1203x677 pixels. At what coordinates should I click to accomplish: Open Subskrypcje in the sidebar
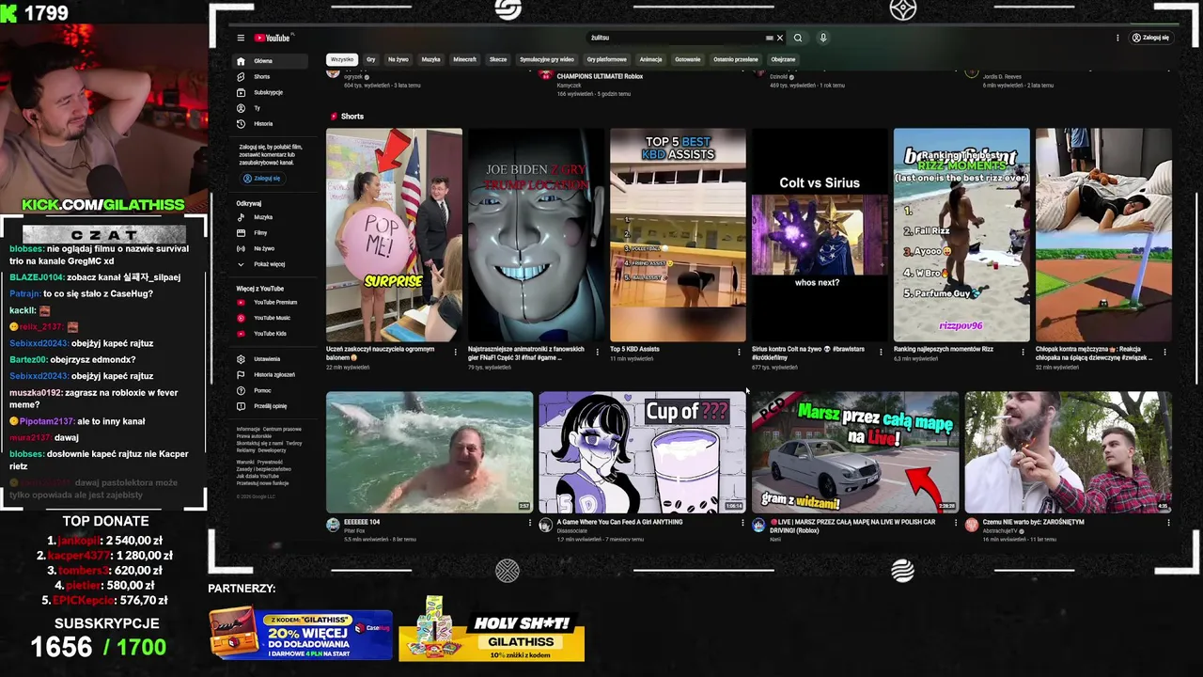coord(270,92)
